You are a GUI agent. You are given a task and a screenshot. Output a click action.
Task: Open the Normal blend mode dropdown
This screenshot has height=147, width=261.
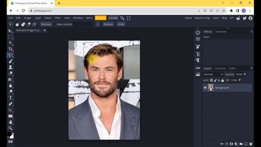tap(213, 74)
